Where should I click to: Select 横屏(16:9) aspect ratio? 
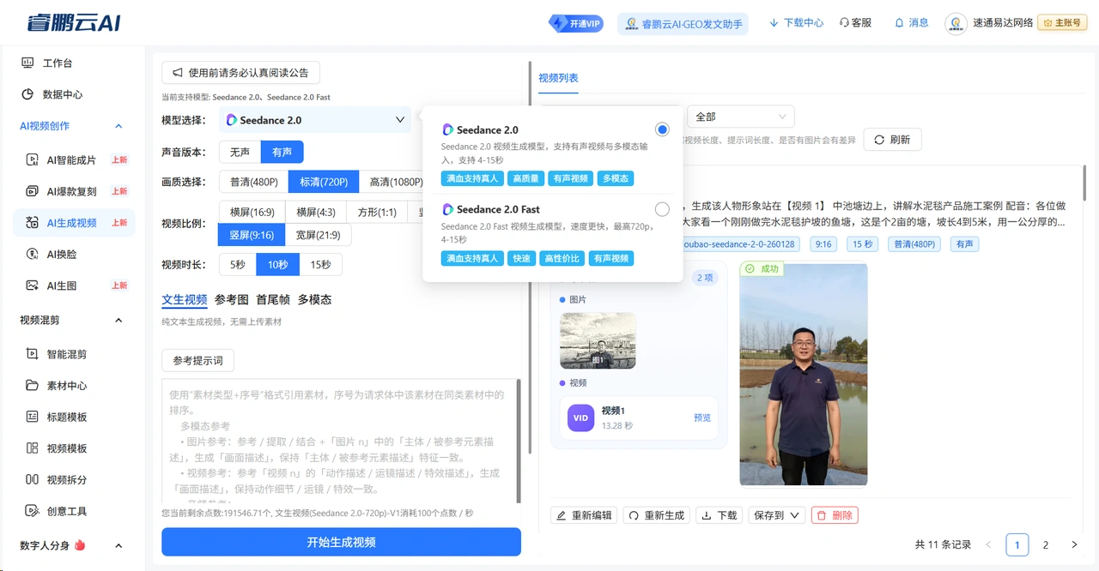point(252,212)
